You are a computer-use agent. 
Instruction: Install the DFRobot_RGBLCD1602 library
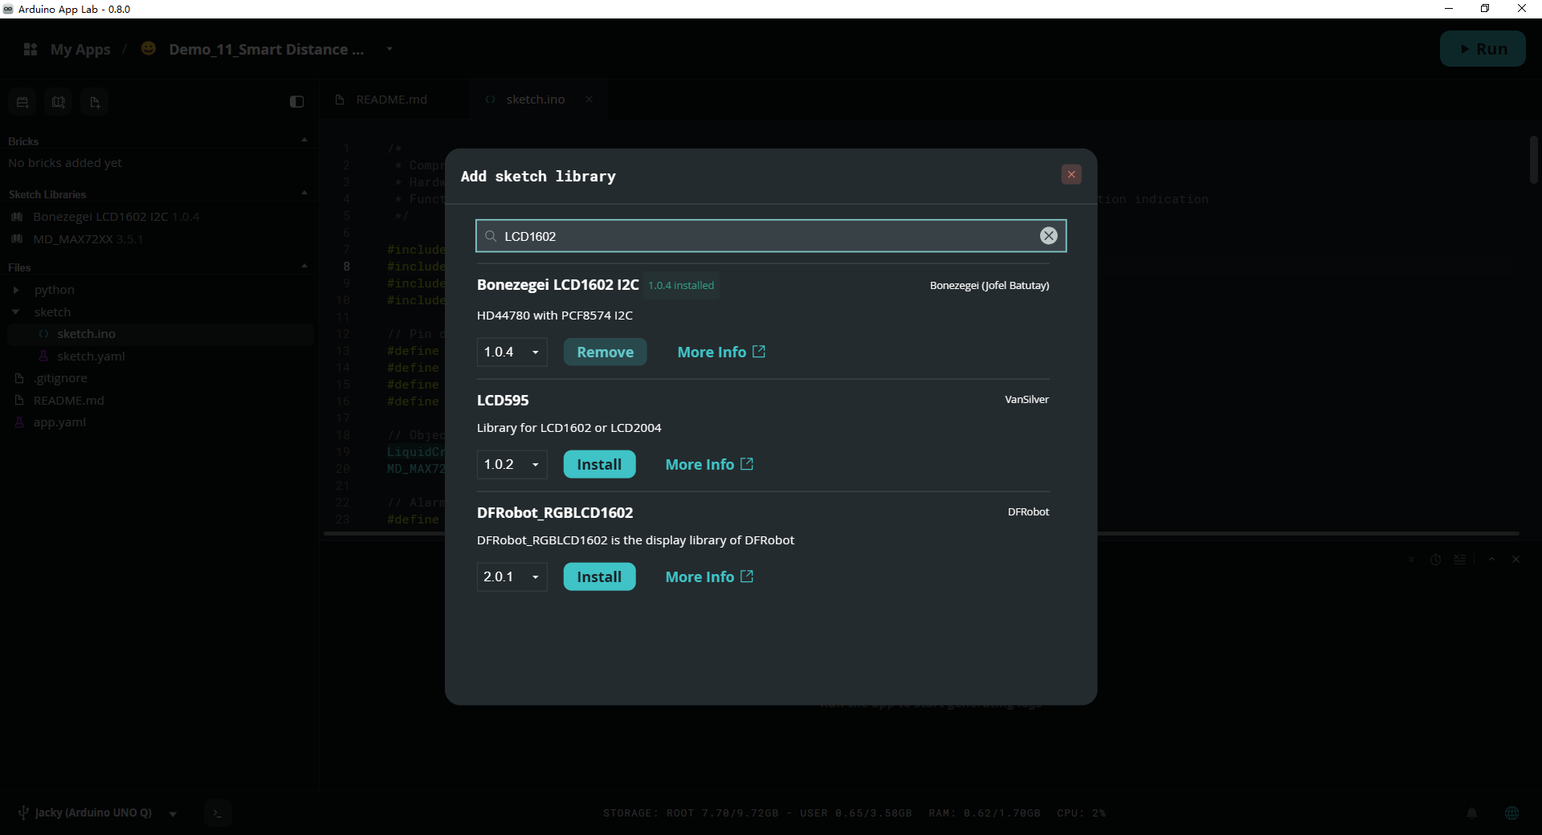tap(599, 576)
